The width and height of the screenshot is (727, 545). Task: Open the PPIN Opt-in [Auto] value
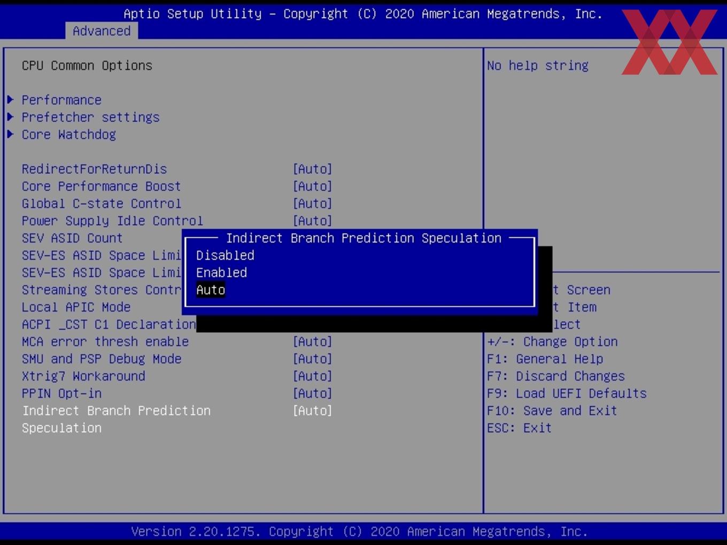coord(313,393)
